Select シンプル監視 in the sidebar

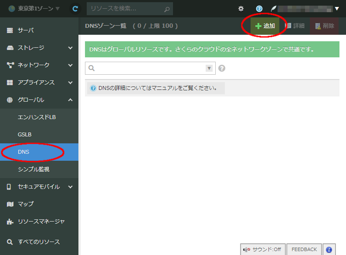[x=33, y=169]
